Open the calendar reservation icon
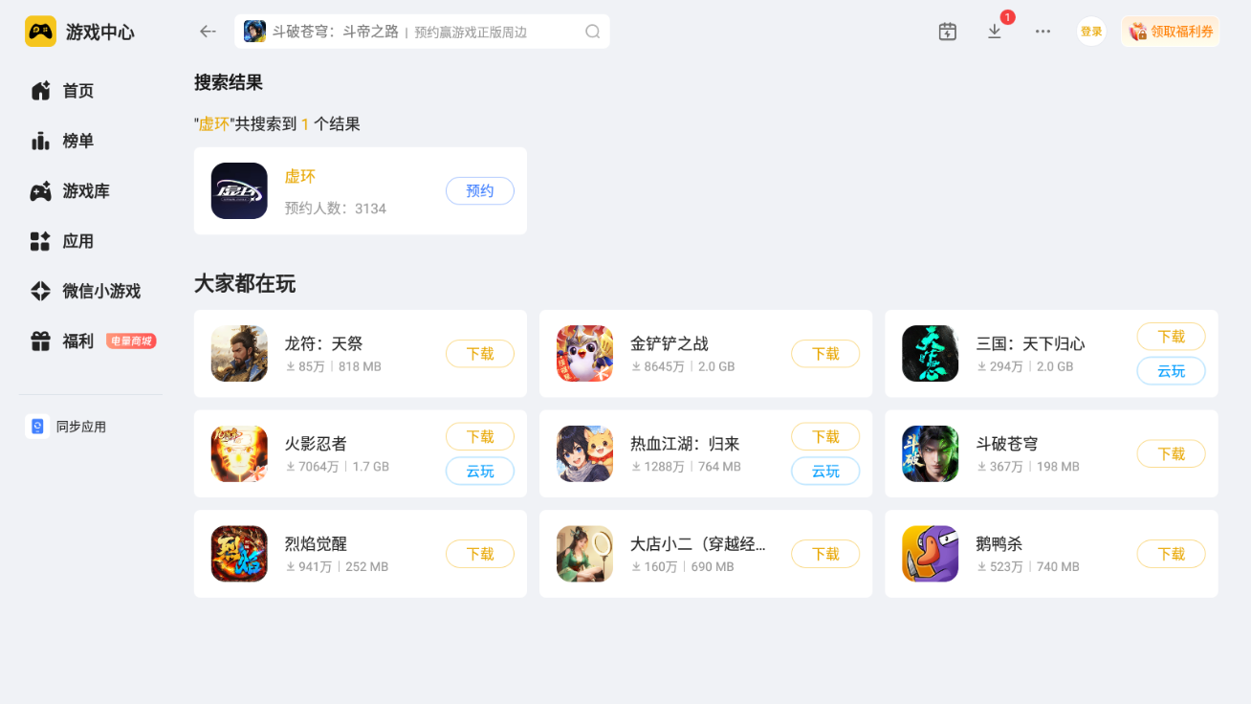The image size is (1251, 704). [x=947, y=32]
